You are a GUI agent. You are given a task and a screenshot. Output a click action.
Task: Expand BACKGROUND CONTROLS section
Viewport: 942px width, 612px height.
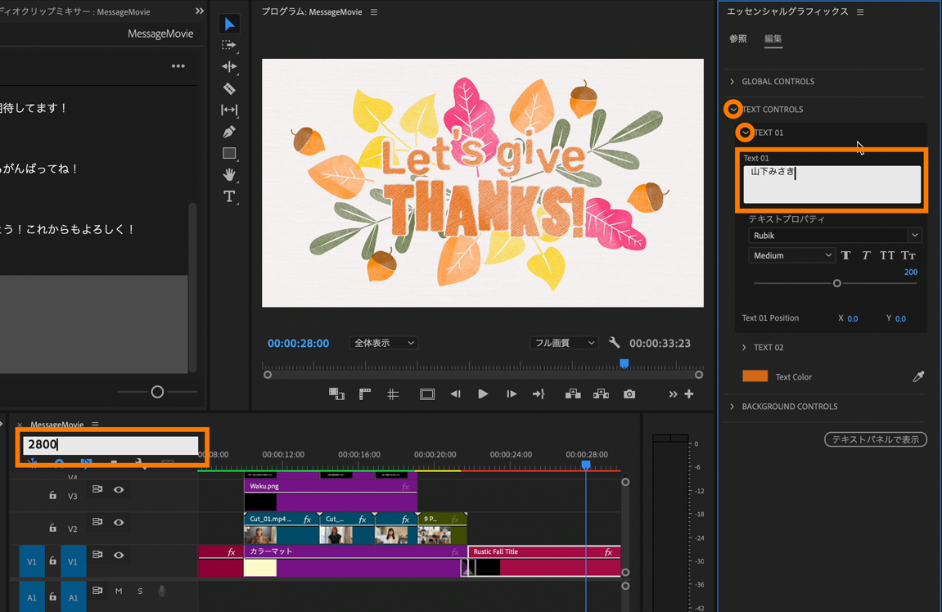732,407
